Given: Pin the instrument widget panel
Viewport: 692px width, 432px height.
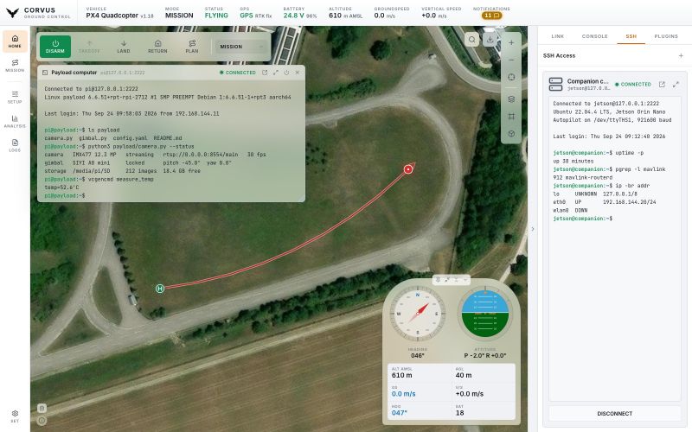Looking at the screenshot, I should (438, 279).
